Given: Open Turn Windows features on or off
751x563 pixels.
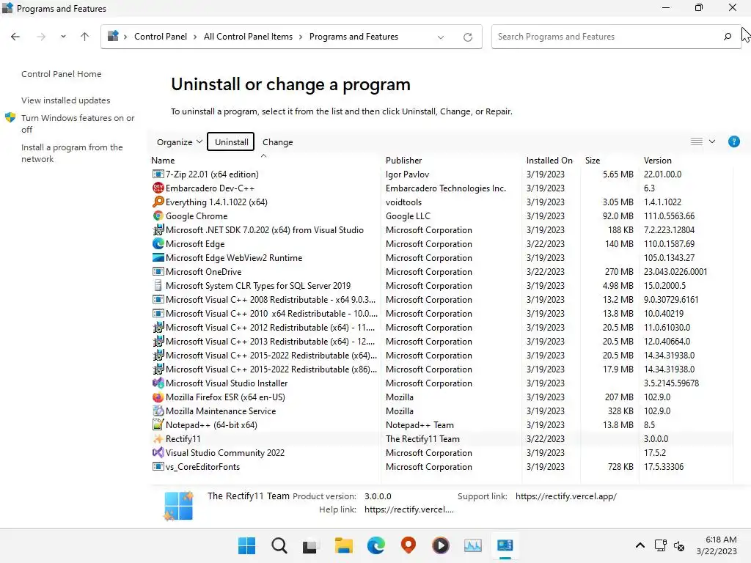Looking at the screenshot, I should pyautogui.click(x=78, y=123).
